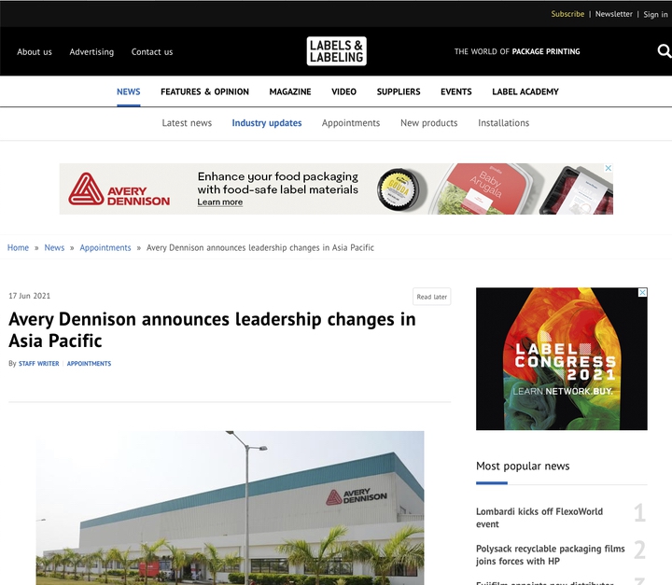Open the Features & Opinion menu

[204, 91]
